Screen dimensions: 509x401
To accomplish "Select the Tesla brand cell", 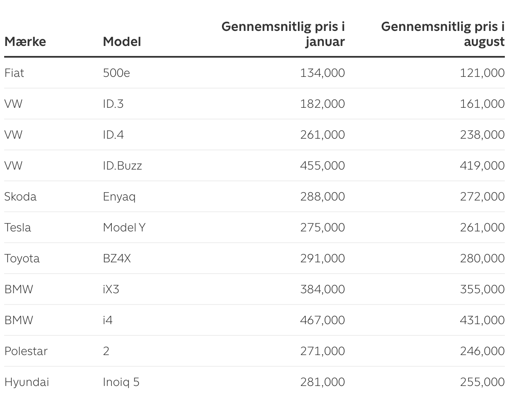I will pos(18,228).
